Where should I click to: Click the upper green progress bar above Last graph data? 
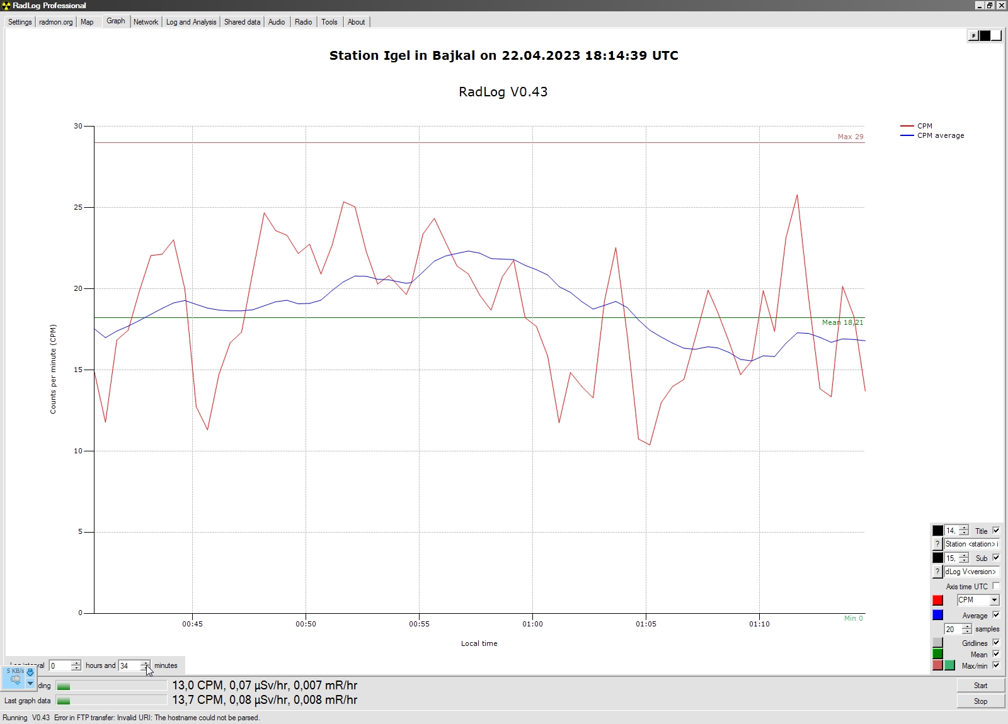point(111,686)
